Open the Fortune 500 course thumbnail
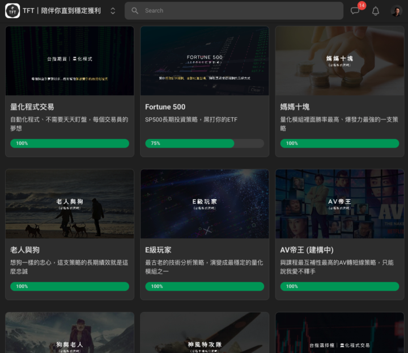 [x=205, y=61]
